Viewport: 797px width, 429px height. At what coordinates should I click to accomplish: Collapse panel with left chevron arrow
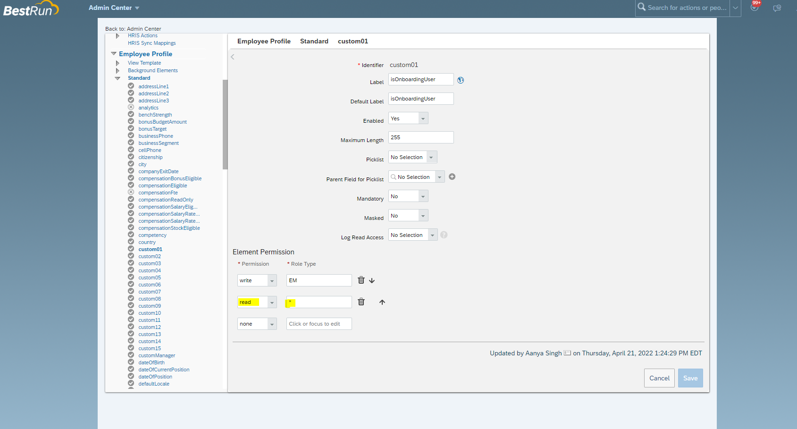(x=233, y=57)
